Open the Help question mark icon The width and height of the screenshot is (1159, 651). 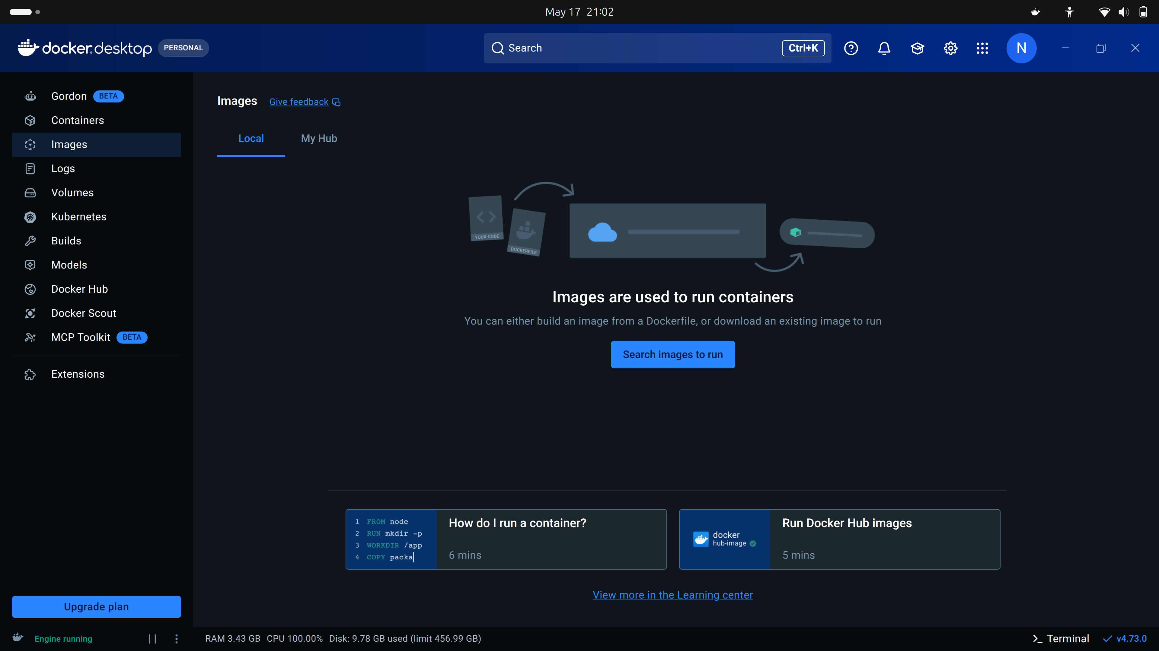[x=851, y=48]
